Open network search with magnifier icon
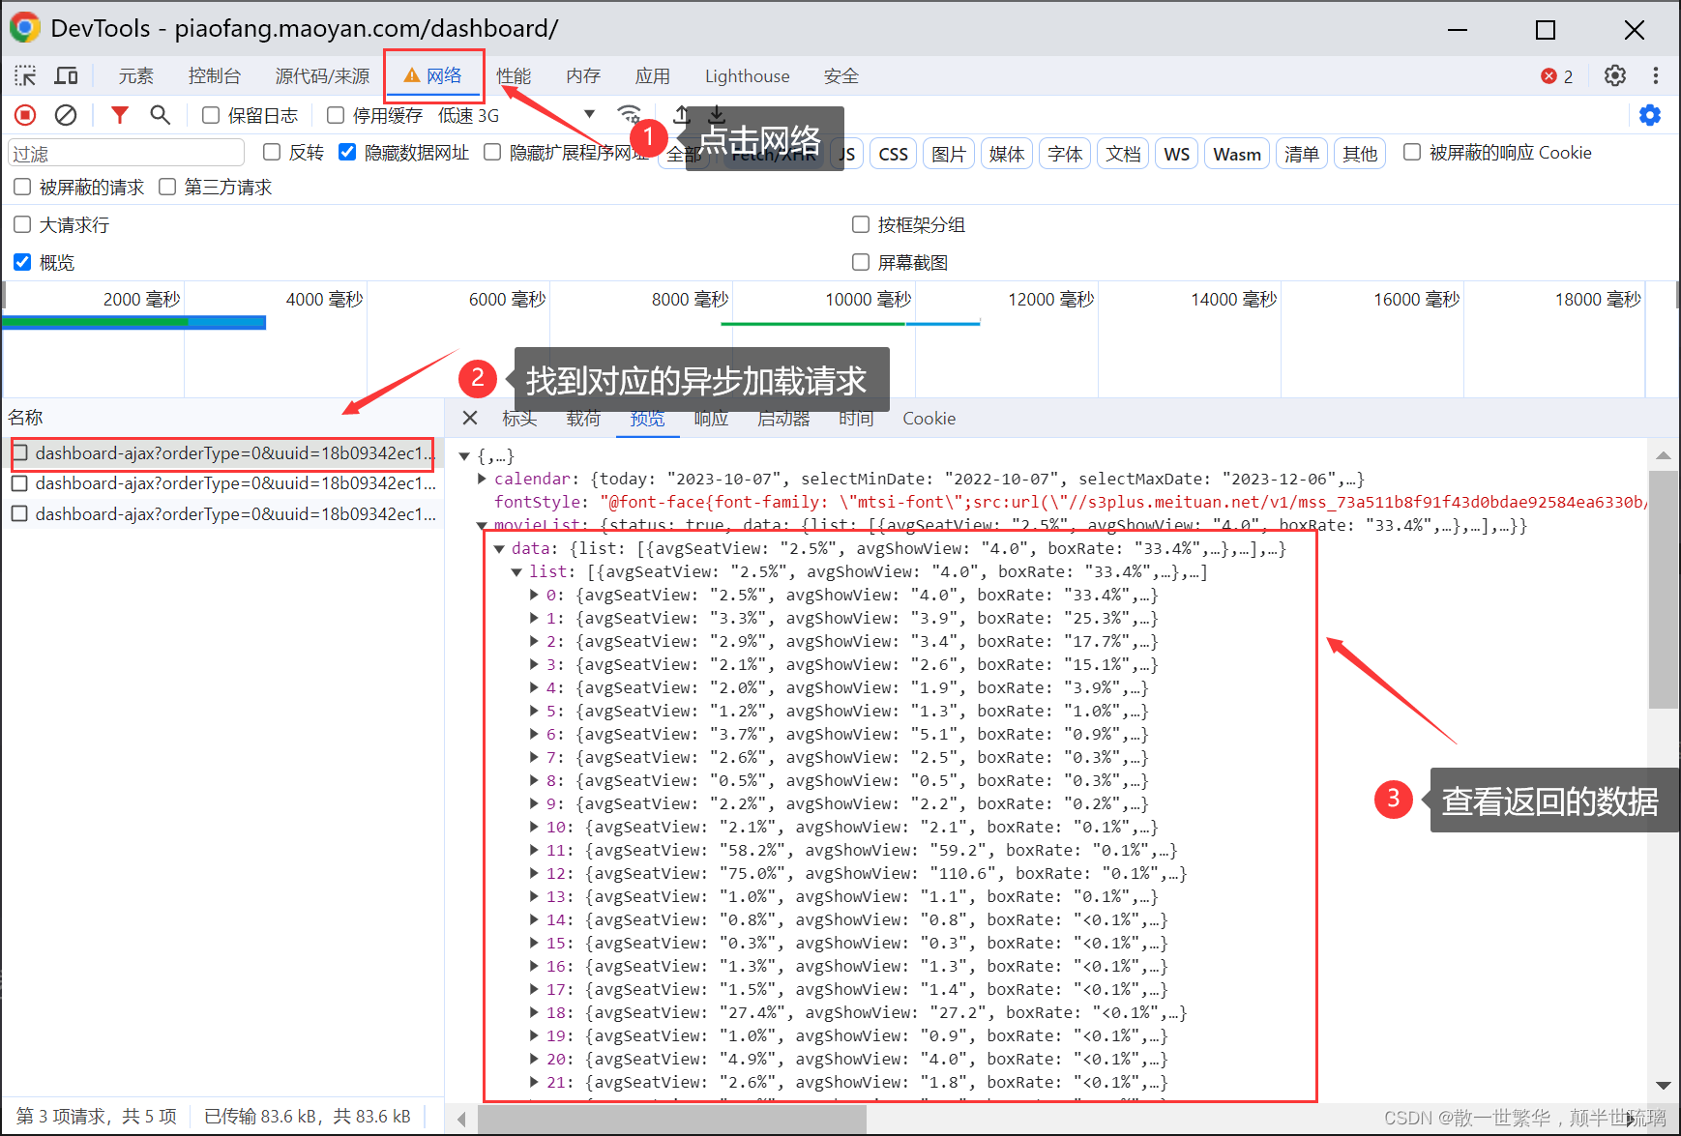Image resolution: width=1681 pixels, height=1136 pixels. [x=161, y=115]
